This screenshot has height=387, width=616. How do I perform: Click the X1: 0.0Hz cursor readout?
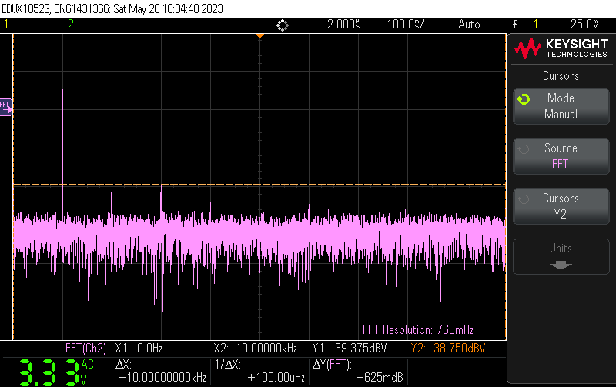pyautogui.click(x=139, y=348)
